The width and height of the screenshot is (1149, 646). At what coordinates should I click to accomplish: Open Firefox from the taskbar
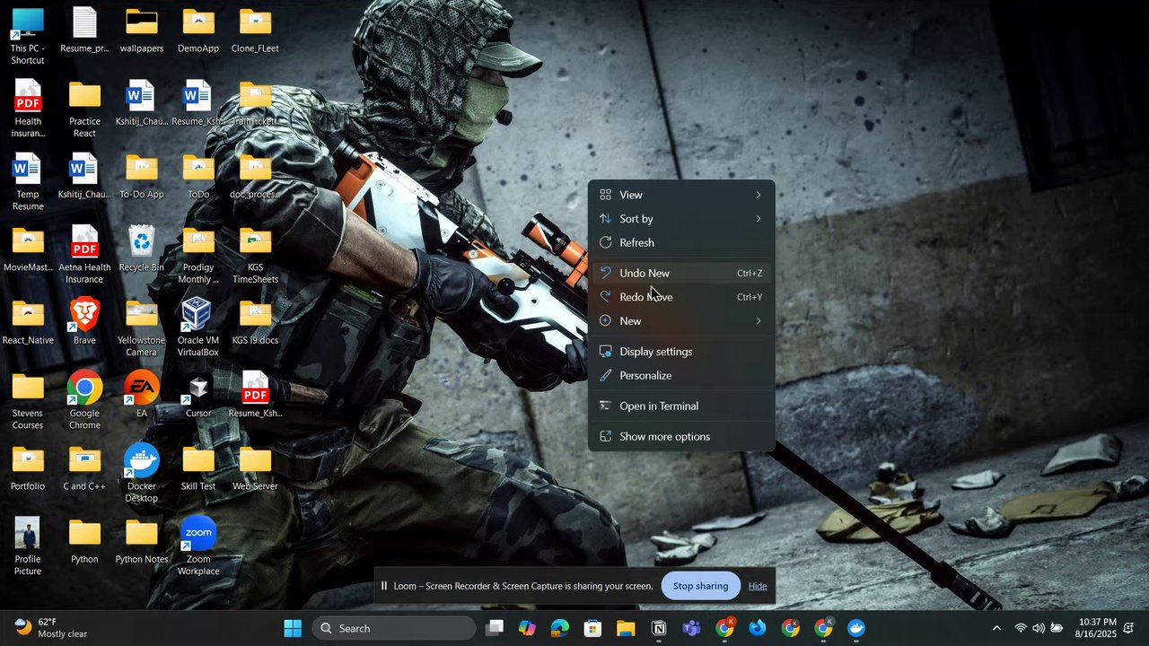tap(758, 628)
